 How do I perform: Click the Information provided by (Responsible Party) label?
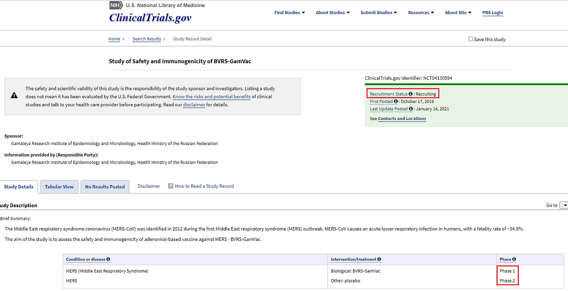51,155
